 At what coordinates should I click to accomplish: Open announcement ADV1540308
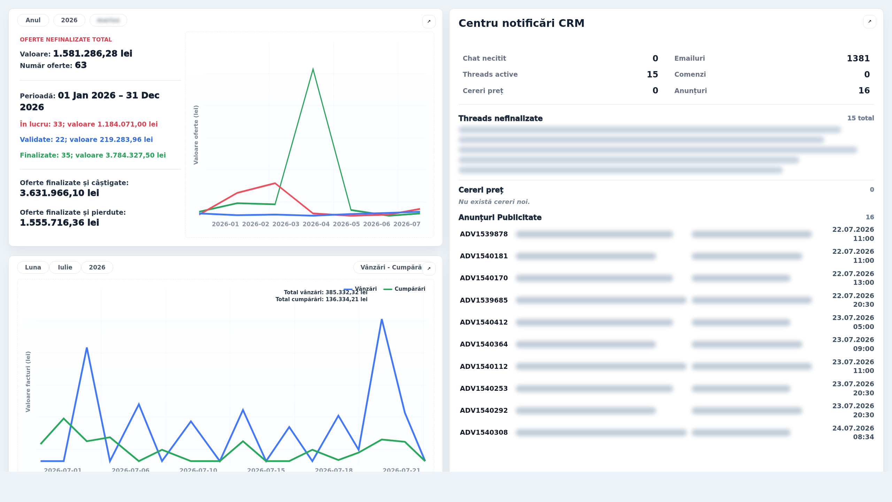coord(666,433)
